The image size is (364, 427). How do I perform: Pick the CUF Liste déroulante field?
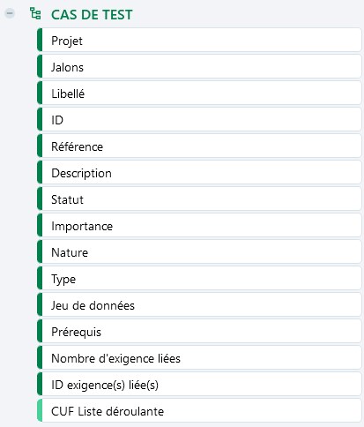199,411
